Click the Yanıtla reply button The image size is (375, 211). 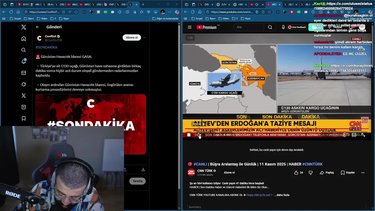[137, 181]
